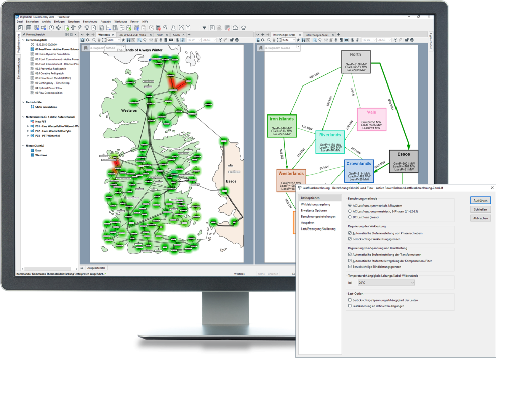Screen dimensions: 509x401
Task: Click the Ausführen button
Action: [x=480, y=200]
